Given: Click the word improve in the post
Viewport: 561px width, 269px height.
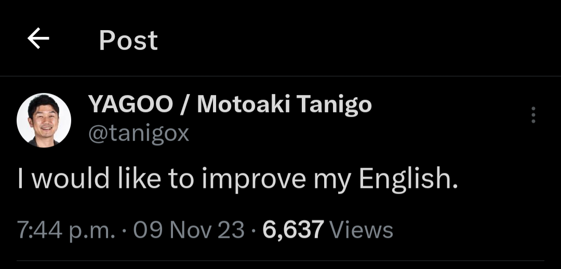Looking at the screenshot, I should point(253,179).
